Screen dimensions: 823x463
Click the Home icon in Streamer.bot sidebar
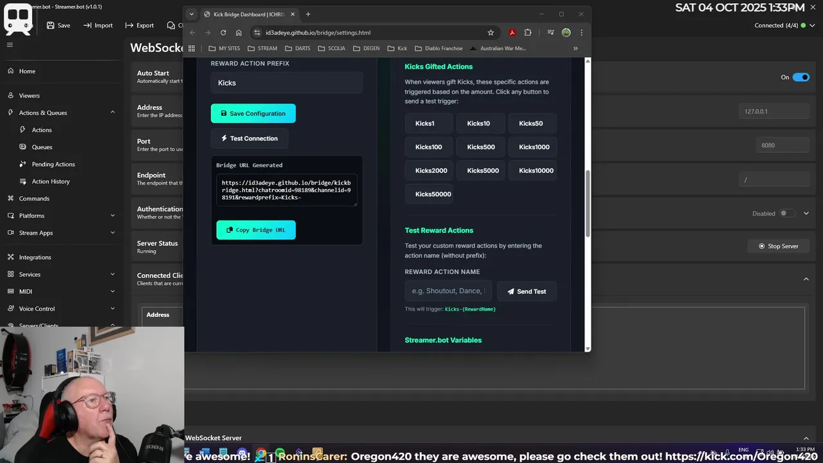(x=10, y=71)
